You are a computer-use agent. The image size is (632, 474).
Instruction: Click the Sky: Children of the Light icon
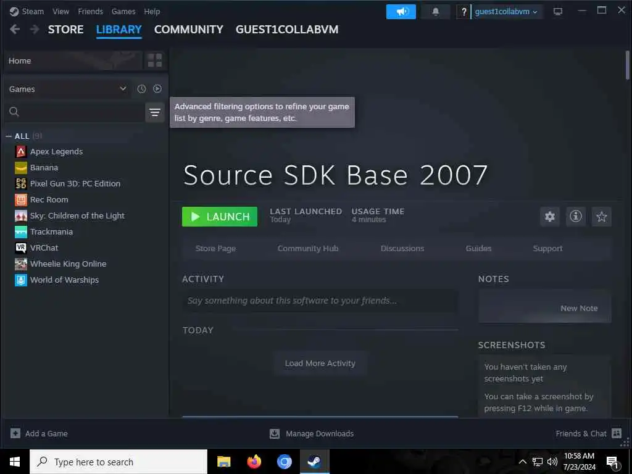click(21, 215)
